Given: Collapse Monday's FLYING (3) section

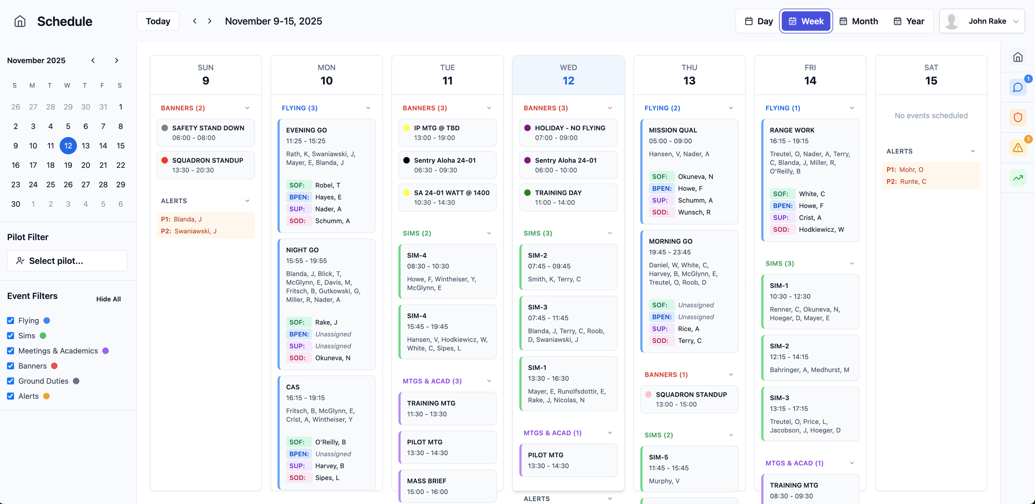Looking at the screenshot, I should [x=368, y=108].
